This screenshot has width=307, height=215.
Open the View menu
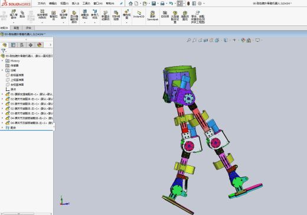pyautogui.click(x=64, y=4)
